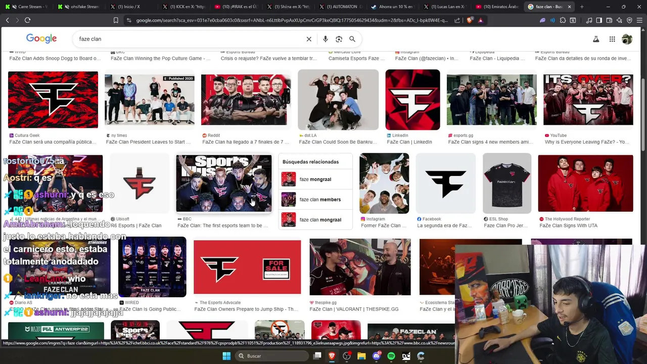Open Google Search Labs flask icon
647x364 pixels.
[596, 39]
